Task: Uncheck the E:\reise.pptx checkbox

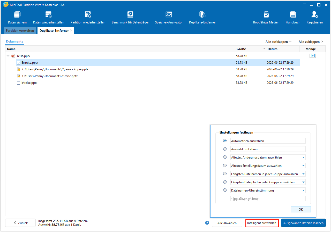Action: click(x=18, y=63)
